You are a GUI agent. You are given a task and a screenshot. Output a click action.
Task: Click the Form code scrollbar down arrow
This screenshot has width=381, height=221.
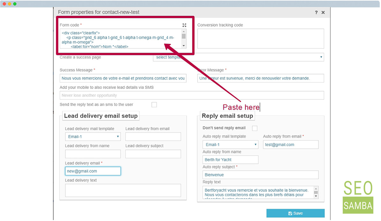pos(184,46)
